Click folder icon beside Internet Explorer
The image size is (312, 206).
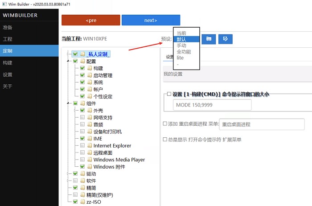click(90, 145)
